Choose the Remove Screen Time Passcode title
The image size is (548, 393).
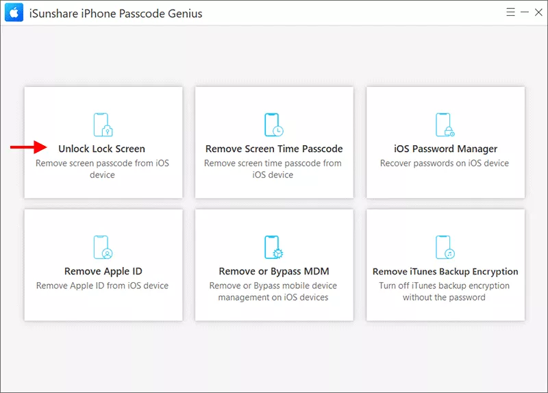click(274, 149)
